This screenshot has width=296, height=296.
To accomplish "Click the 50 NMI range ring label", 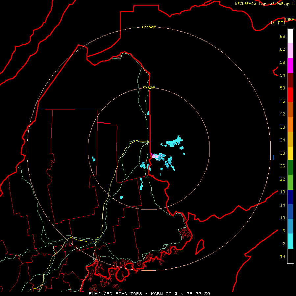I will [x=149, y=88].
